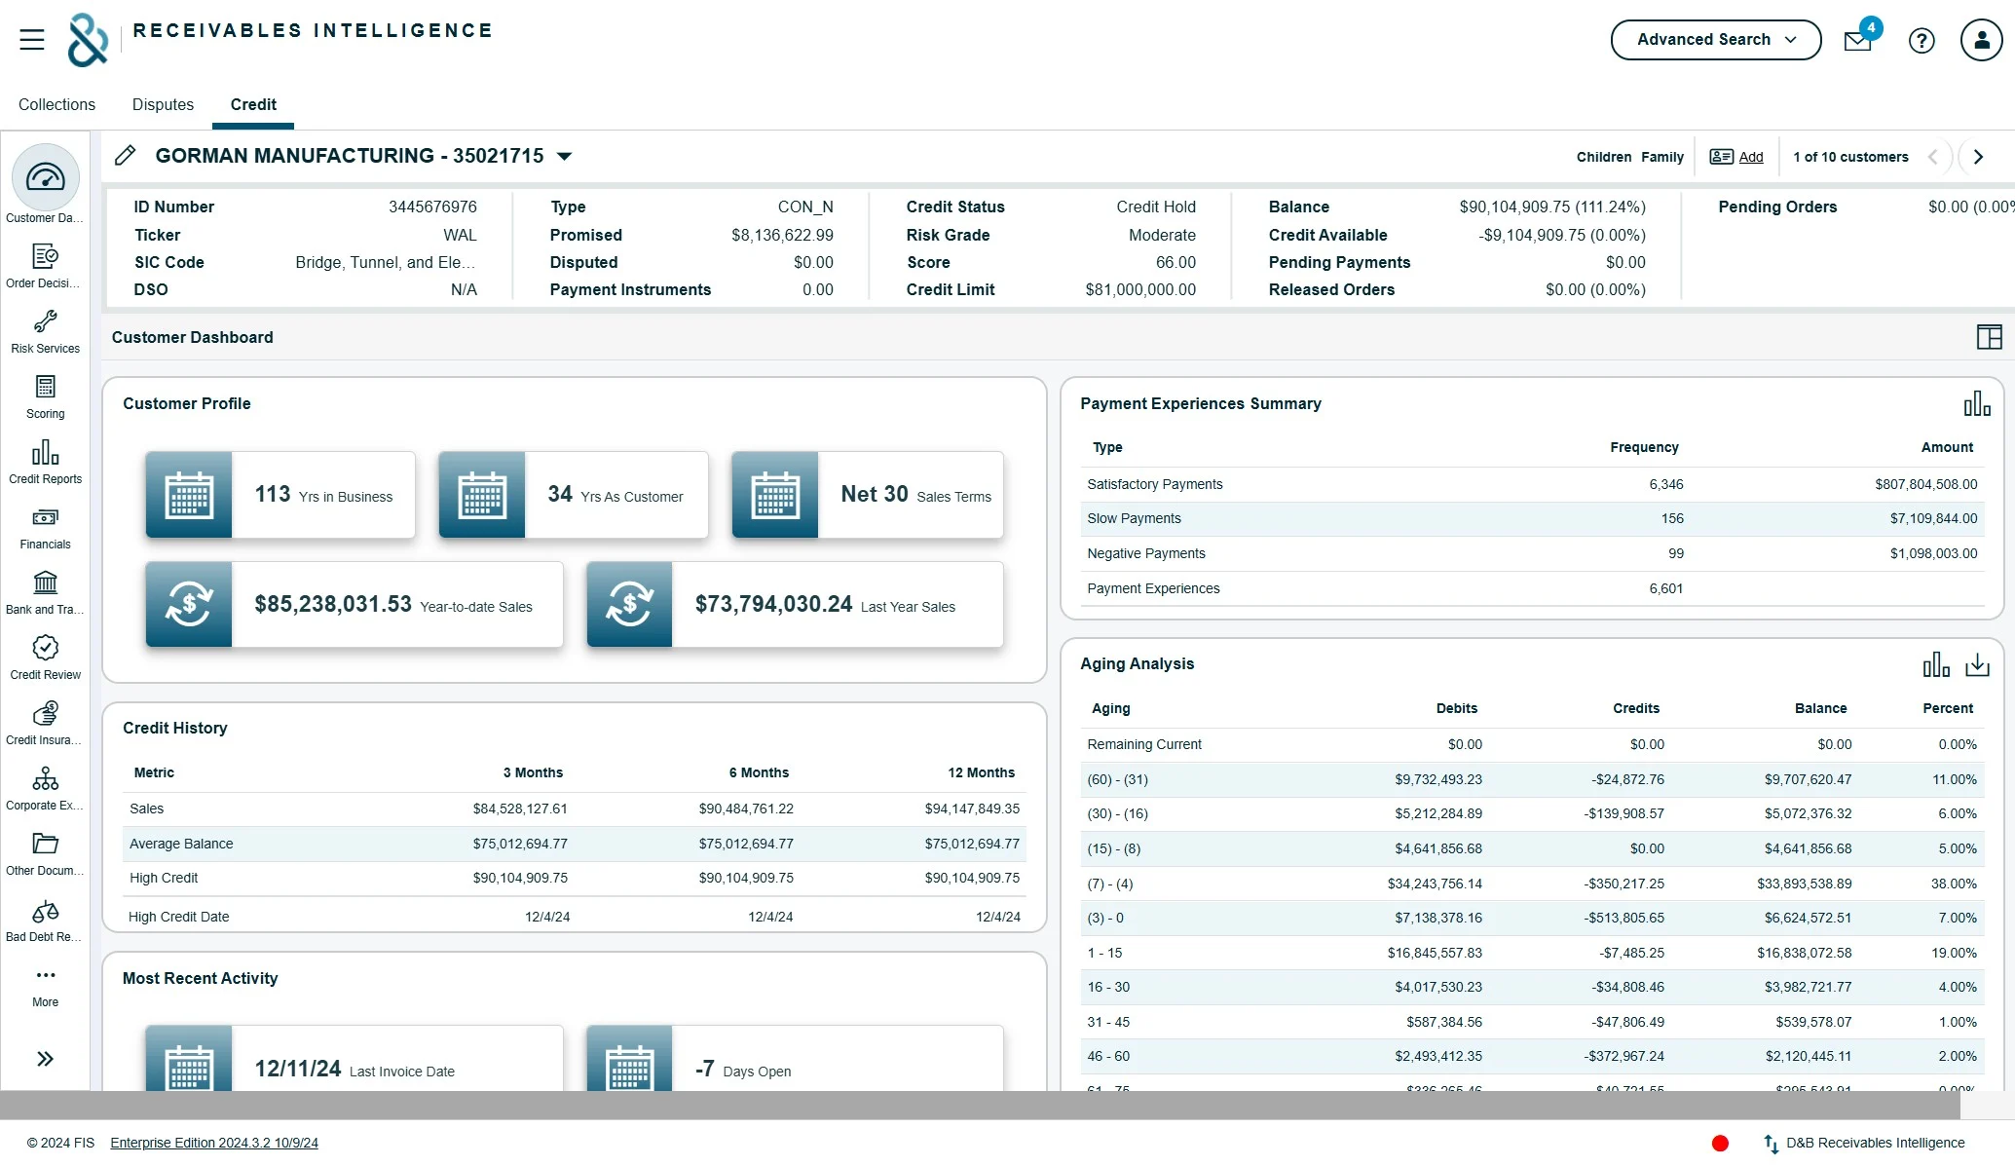Click the Year-to-date Sales card
This screenshot has width=2015, height=1166.
pyautogui.click(x=354, y=605)
